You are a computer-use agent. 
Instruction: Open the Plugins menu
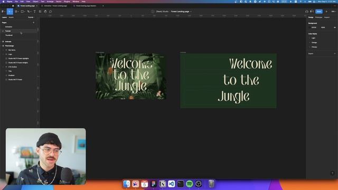tap(67, 2)
